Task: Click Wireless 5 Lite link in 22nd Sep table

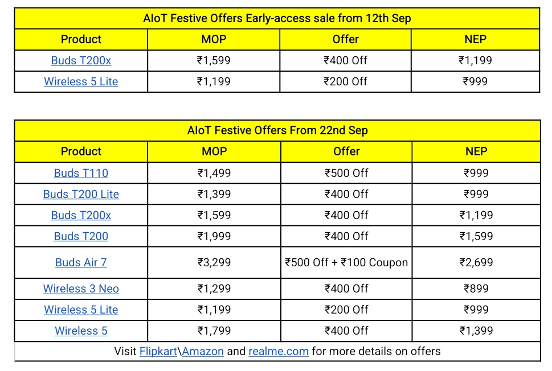Action: pyautogui.click(x=81, y=310)
